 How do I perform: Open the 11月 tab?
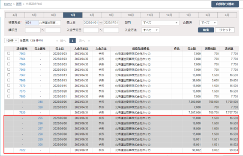click(150, 15)
